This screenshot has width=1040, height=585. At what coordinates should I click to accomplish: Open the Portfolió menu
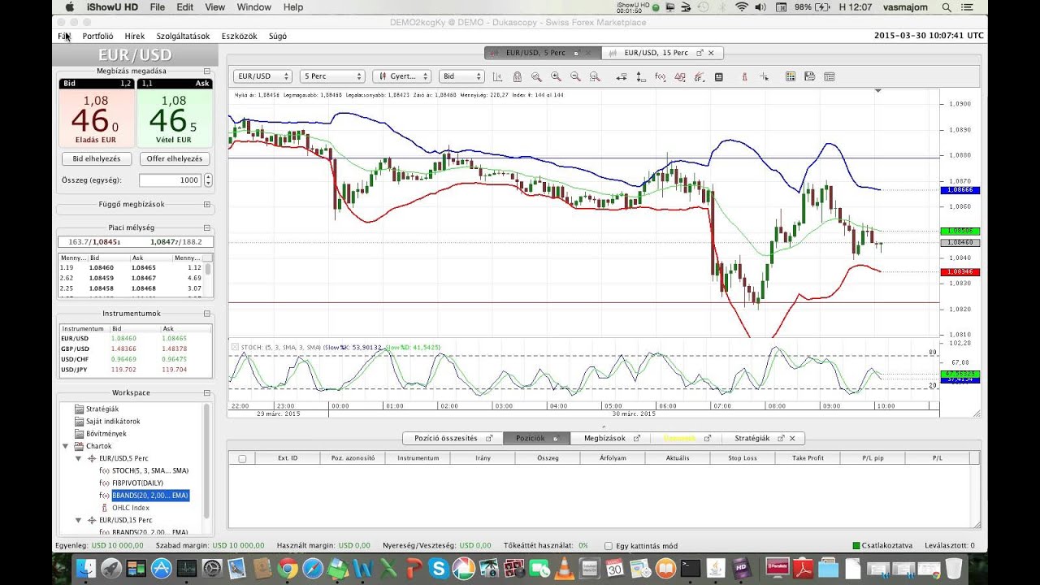tap(97, 36)
